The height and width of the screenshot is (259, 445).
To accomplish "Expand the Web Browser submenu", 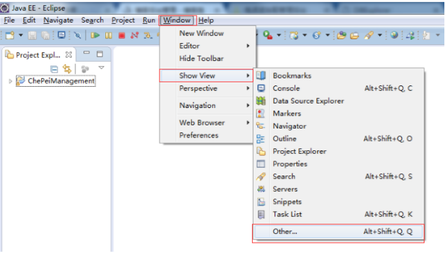I will pos(206,123).
